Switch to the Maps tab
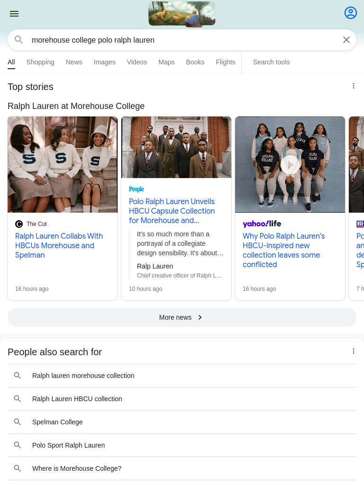The image size is (364, 485). click(x=166, y=62)
